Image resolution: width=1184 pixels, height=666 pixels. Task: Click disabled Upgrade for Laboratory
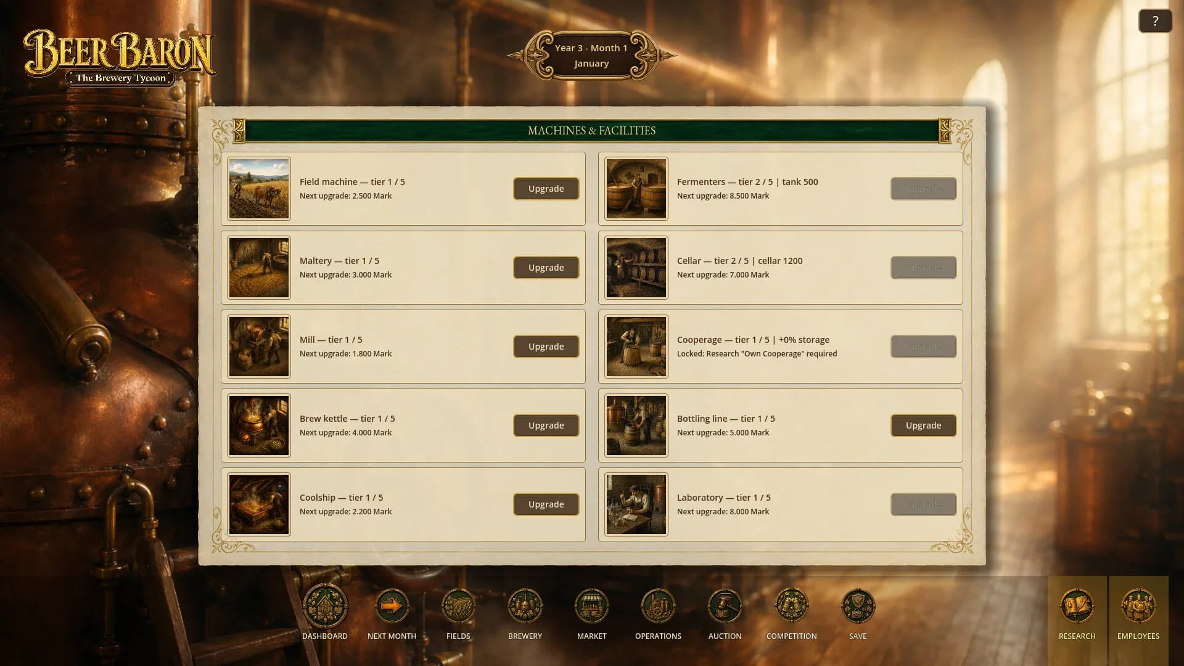coord(923,504)
